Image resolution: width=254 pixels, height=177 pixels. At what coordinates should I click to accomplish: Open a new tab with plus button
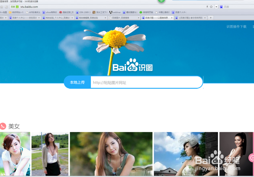coord(211,18)
